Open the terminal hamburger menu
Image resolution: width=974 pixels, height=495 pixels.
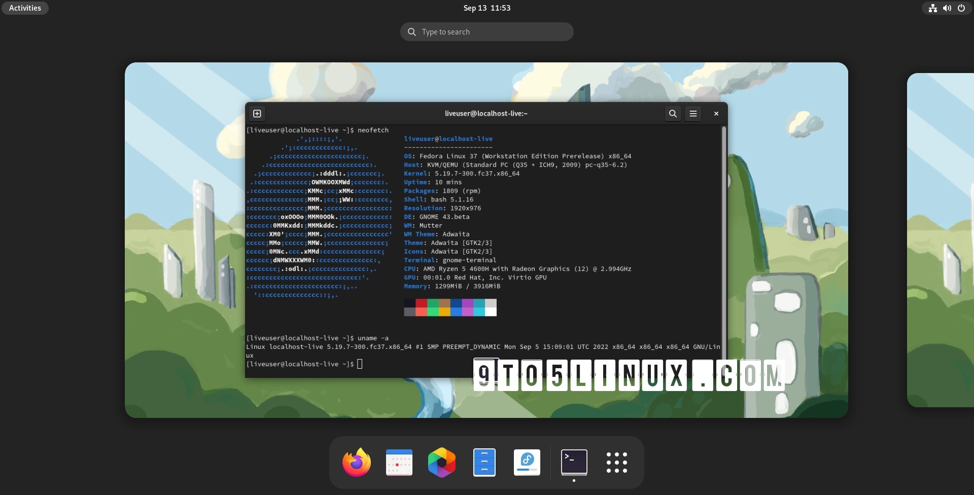[693, 114]
